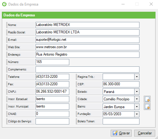Click the green app icon in title bar

(x=4, y=4)
